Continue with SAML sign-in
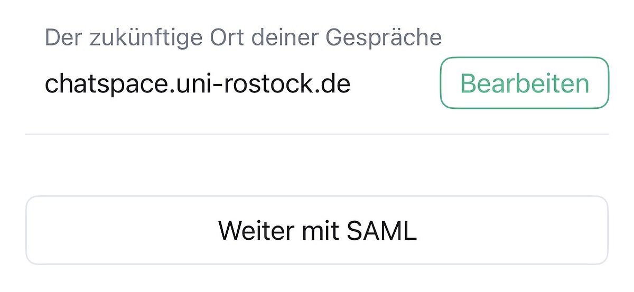Screen dimensions: 634x292 pyautogui.click(x=317, y=230)
